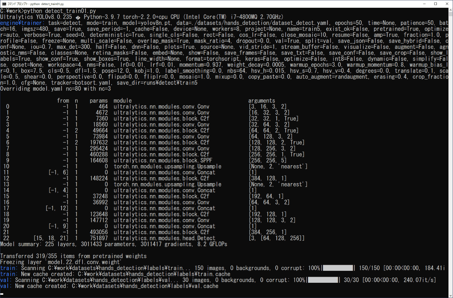Screen dimensions: 453x298
Task: Click the 'params' column header
Action: (99, 101)
